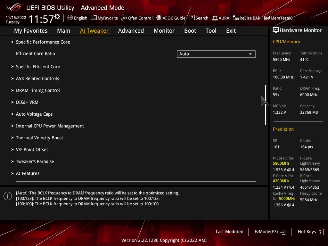Click the Prediction section heading
The height and width of the screenshot is (246, 328).
click(283, 129)
